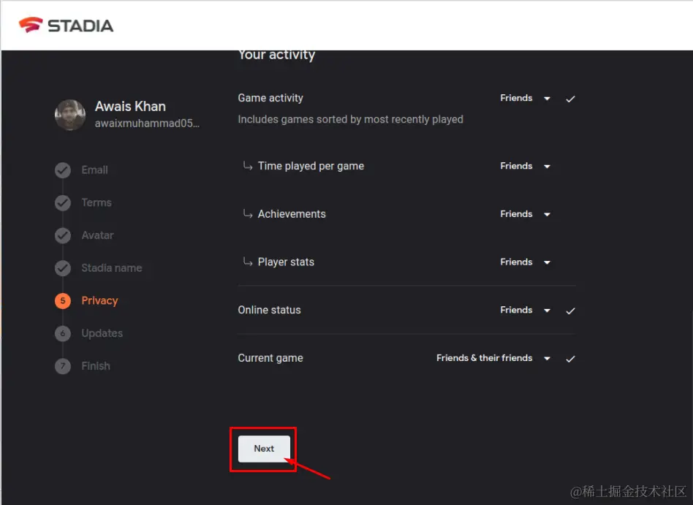
Task: Go to the Finish setup step
Action: pos(96,366)
